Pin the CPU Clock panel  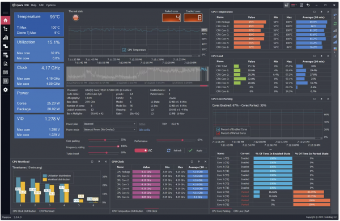[x=199, y=162]
